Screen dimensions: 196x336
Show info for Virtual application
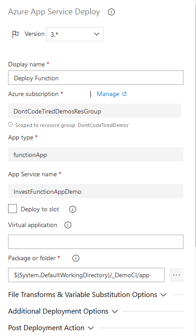pyautogui.click(x=68, y=225)
